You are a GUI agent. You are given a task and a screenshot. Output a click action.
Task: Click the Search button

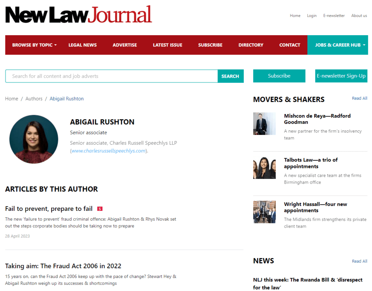(x=230, y=76)
